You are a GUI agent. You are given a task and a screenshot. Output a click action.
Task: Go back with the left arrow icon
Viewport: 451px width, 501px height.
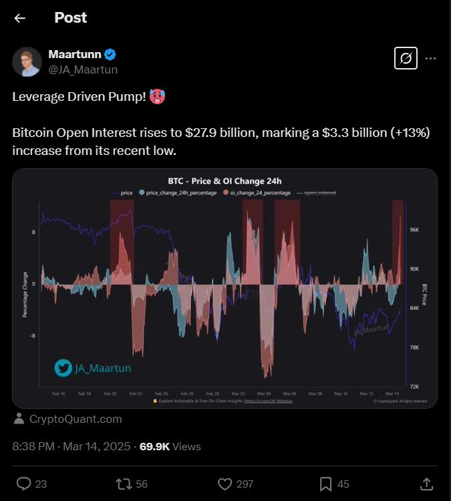(x=20, y=18)
